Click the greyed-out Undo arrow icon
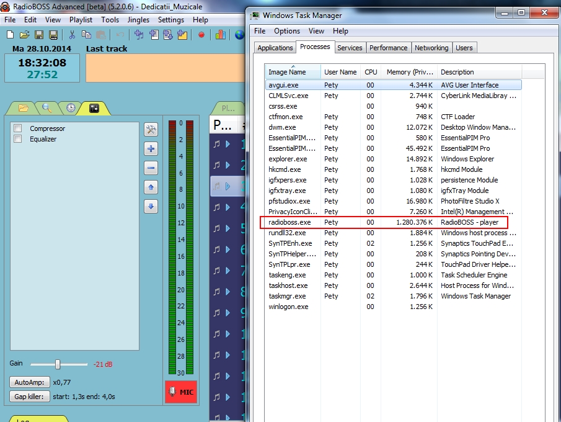This screenshot has height=422, width=561. pyautogui.click(x=120, y=35)
